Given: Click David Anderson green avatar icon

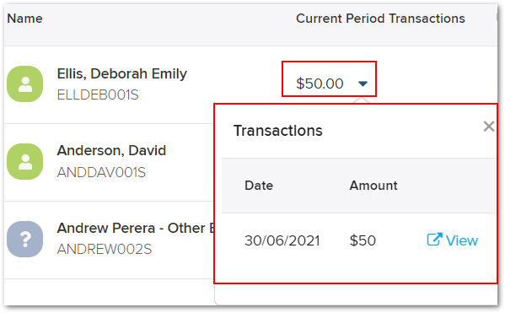Looking at the screenshot, I should [x=24, y=161].
